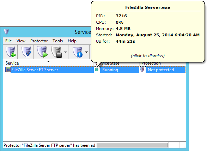Click the Not protected shield icon
This screenshot has height=151, width=207.
(142, 70)
